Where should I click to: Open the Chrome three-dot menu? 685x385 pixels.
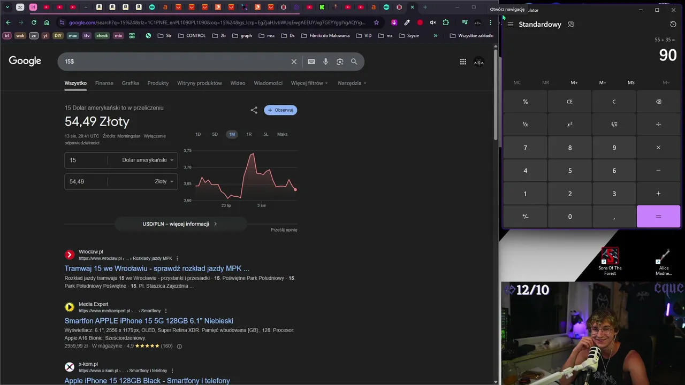(490, 22)
